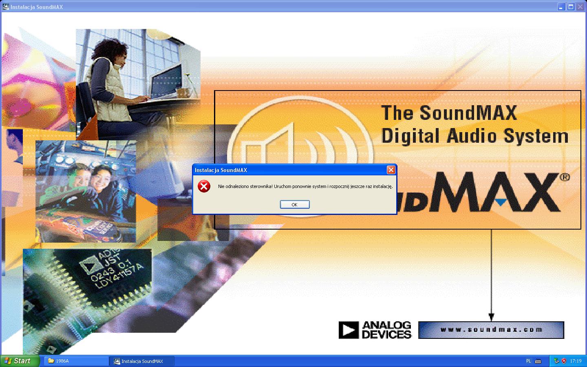Click the Analog Devices logo
The height and width of the screenshot is (367, 587).
pos(375,330)
